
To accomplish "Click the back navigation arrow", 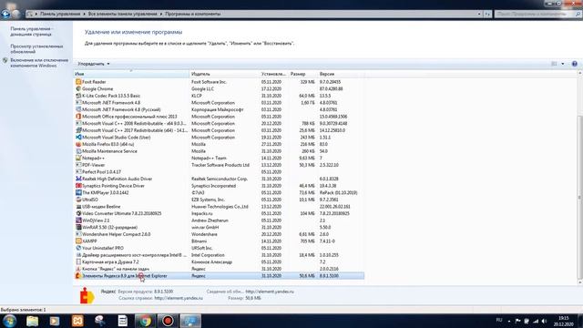I will 5,14.
